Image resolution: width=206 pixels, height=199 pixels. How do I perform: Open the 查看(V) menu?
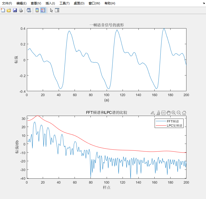click(36, 3)
